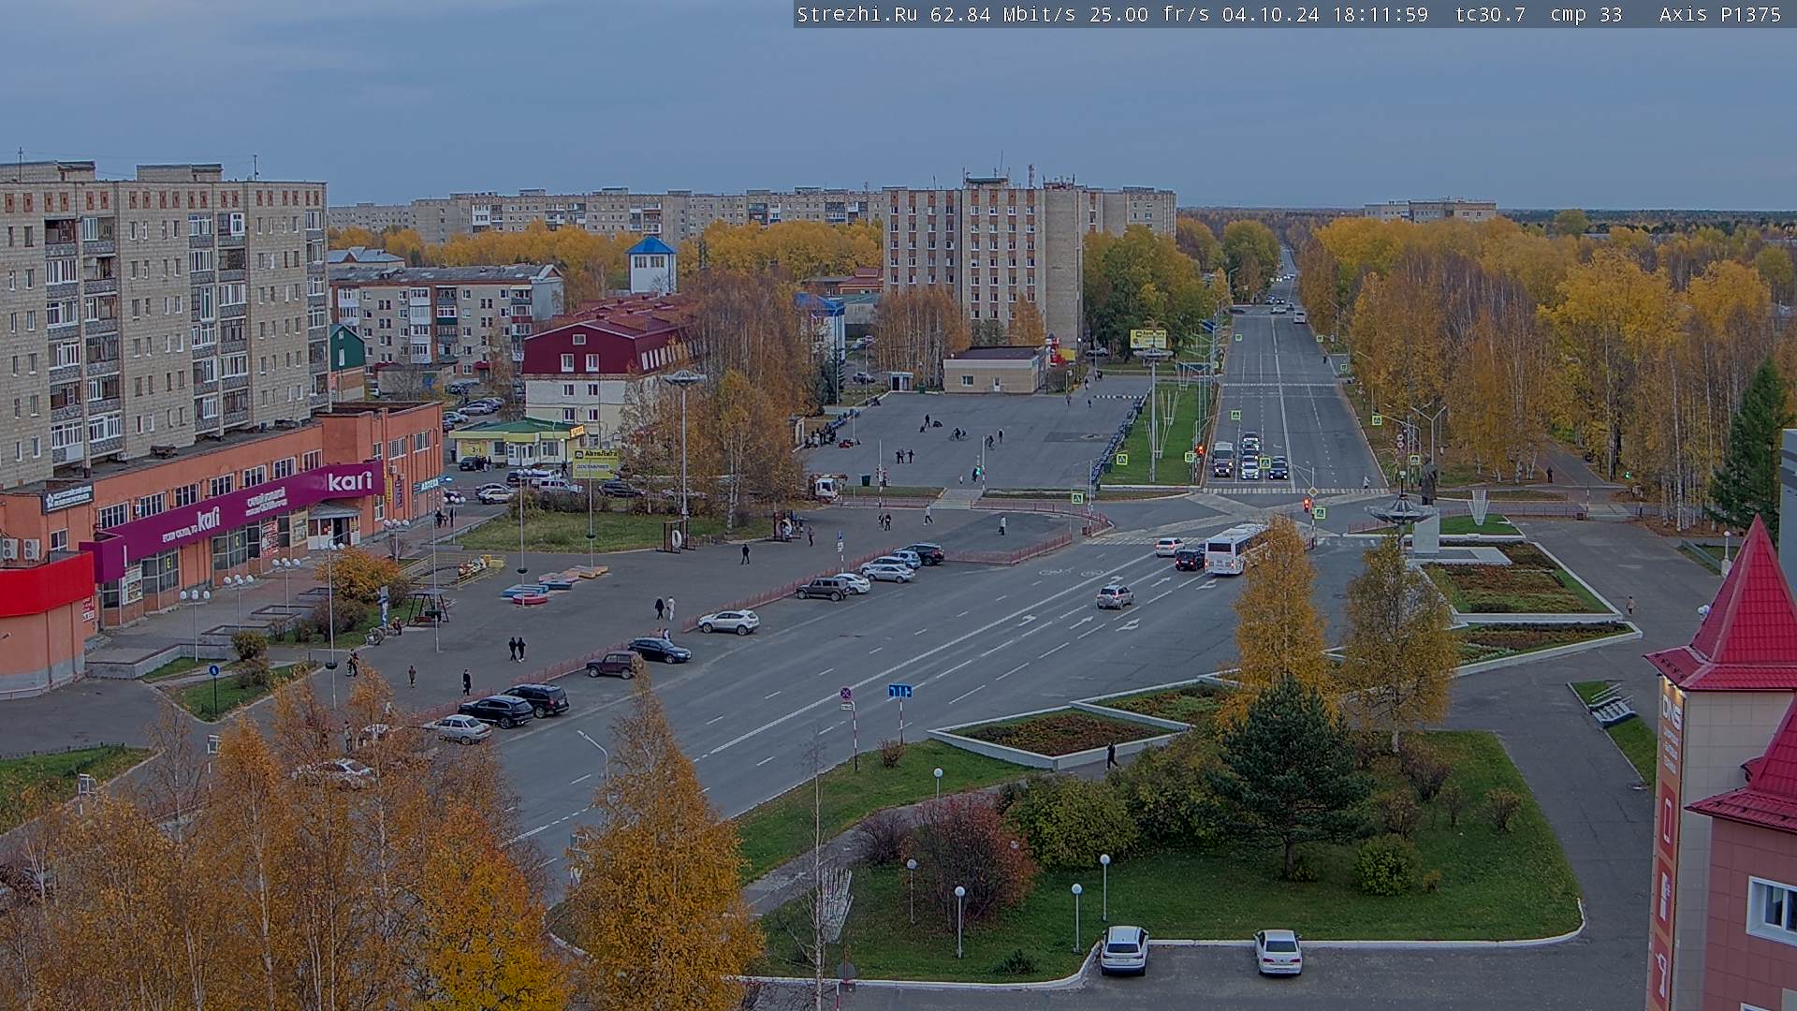Click the cmp 33 compression value
Viewport: 1797px width, 1011px height.
click(1585, 14)
